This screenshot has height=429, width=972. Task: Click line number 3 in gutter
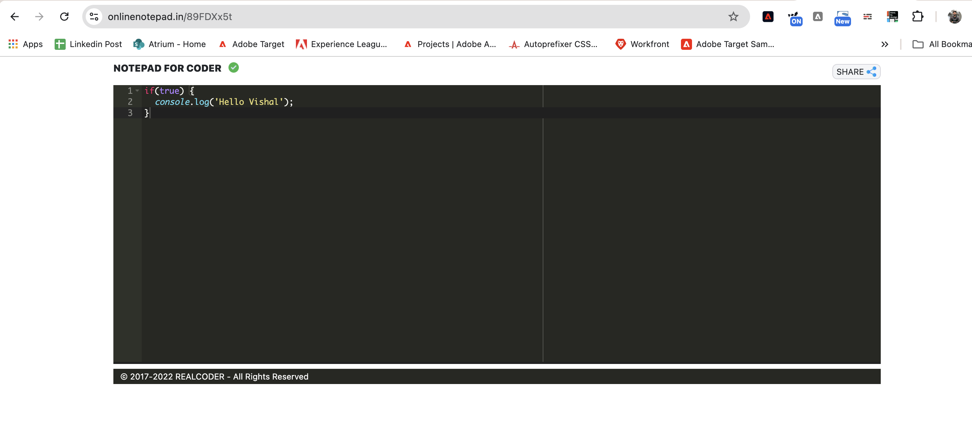point(130,113)
